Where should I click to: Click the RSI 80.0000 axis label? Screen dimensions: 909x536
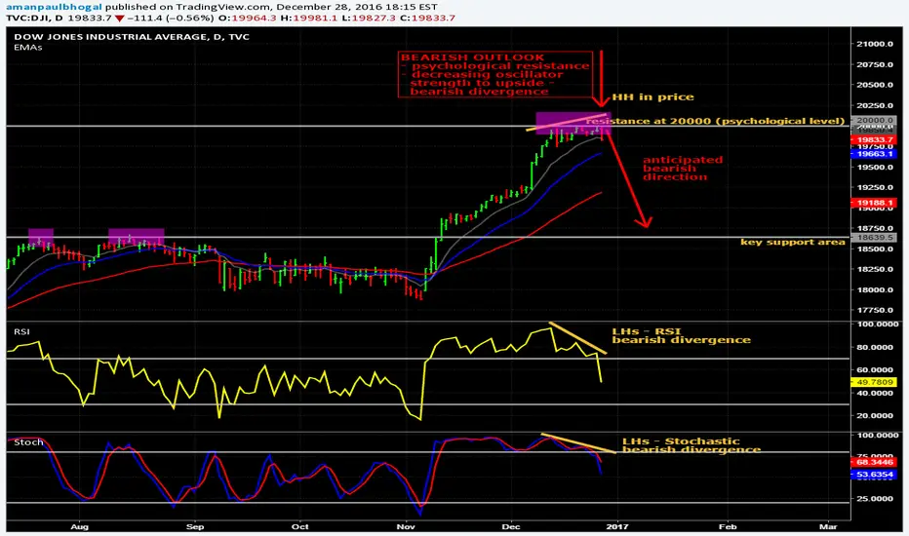tap(875, 347)
